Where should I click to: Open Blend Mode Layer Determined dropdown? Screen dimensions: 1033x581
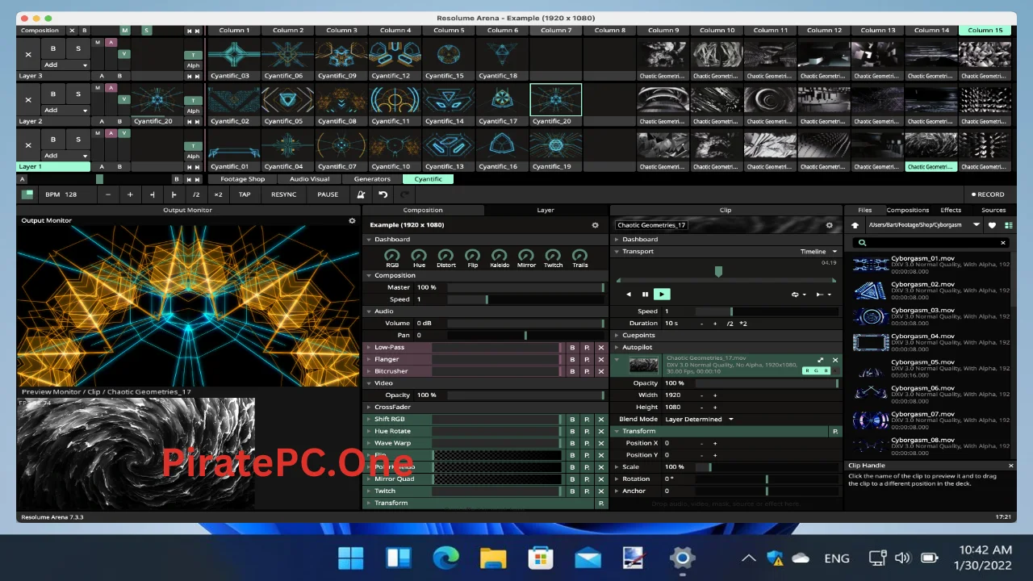pyautogui.click(x=699, y=420)
